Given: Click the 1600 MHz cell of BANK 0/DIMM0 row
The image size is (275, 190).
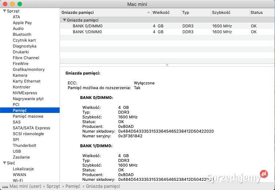Looking at the screenshot, I should pyautogui.click(x=222, y=26).
